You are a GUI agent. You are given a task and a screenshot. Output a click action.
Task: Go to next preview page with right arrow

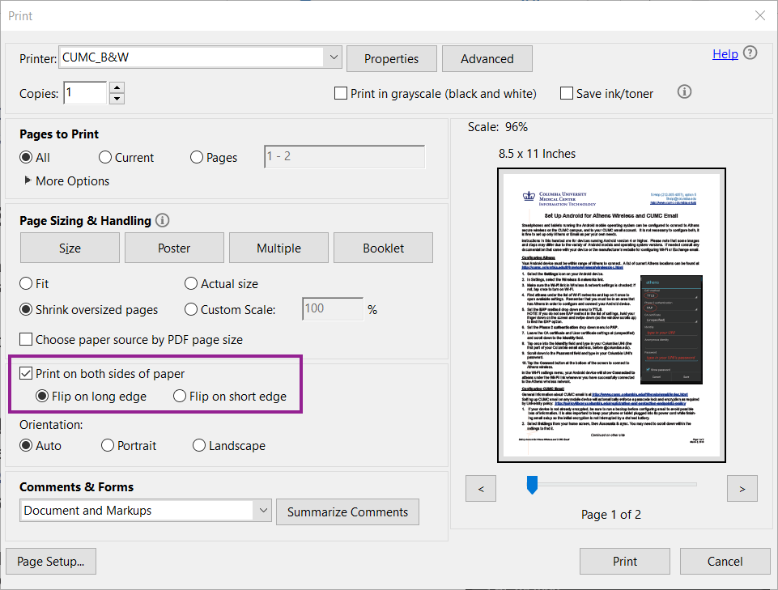click(742, 488)
